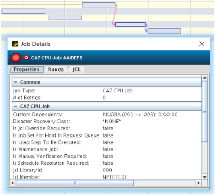Click the horizontal scrollbar right arrow
Image resolution: width=215 pixels, height=195 pixels.
tap(198, 183)
